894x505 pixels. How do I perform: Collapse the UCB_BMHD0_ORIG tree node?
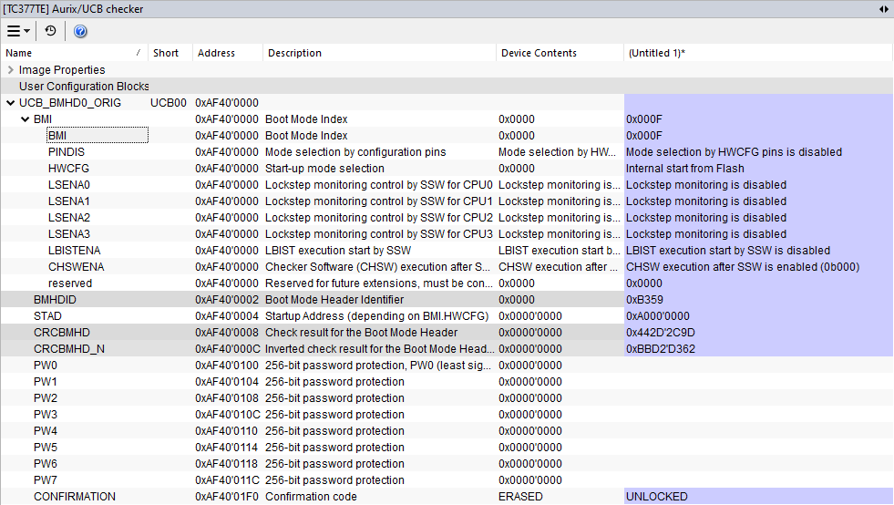click(x=10, y=103)
